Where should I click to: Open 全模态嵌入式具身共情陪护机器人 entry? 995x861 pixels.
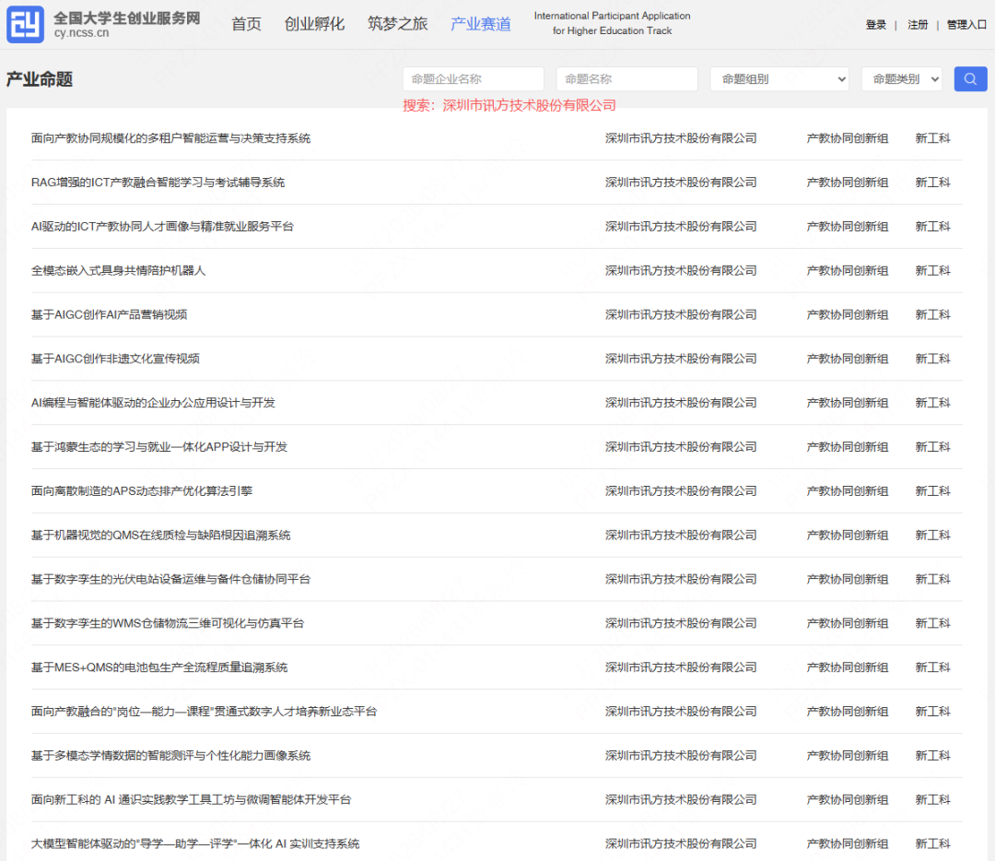click(119, 270)
